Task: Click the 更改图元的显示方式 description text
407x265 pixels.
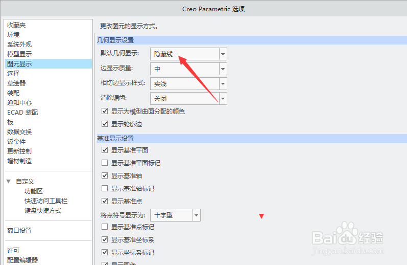Action: tap(129, 26)
